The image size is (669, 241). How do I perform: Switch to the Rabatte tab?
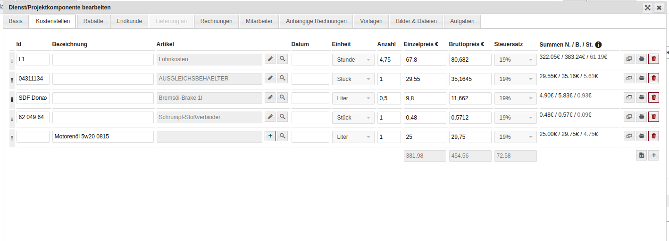(93, 21)
